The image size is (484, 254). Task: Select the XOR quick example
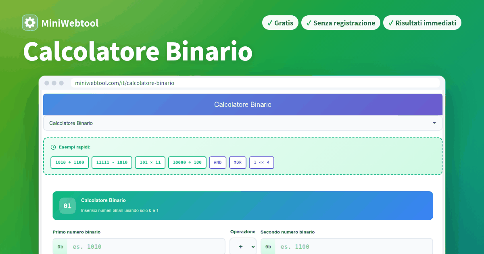(238, 162)
